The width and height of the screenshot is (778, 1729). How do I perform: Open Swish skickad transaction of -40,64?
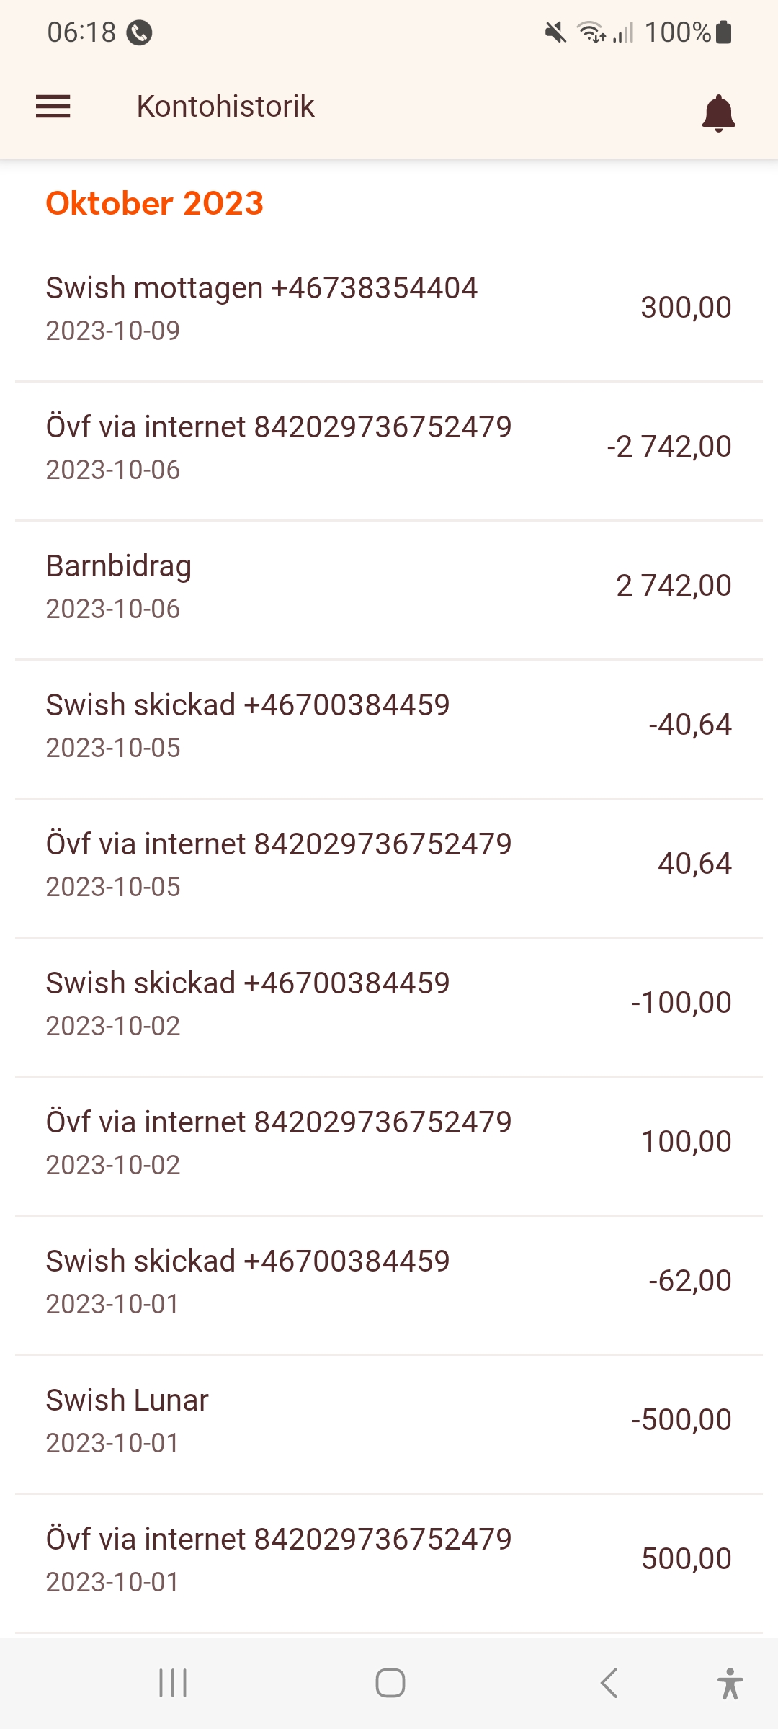(389, 725)
